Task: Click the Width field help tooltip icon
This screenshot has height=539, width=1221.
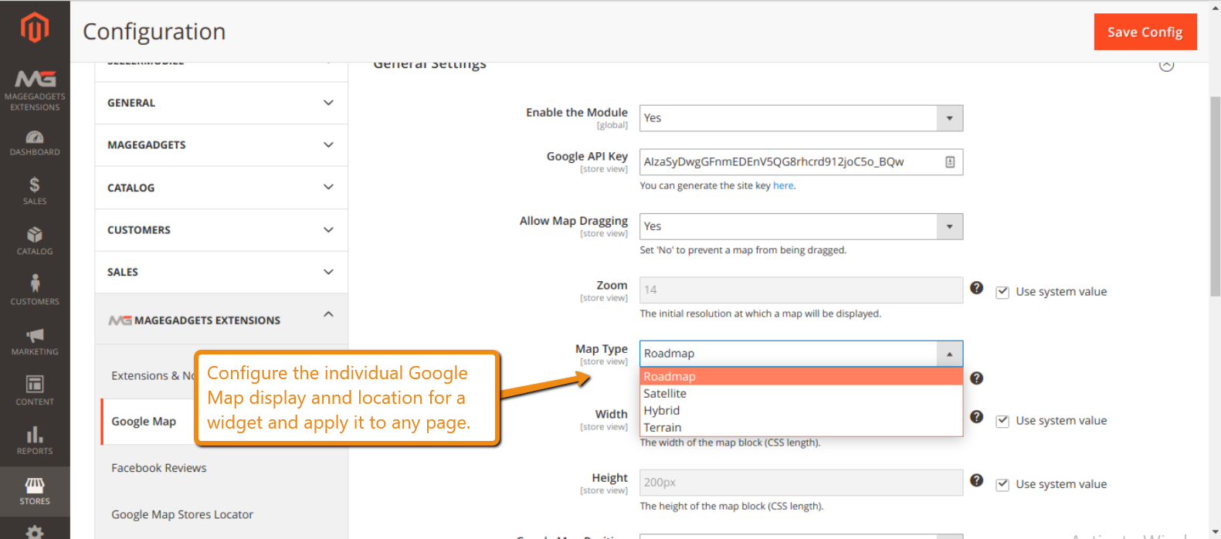Action: pyautogui.click(x=976, y=417)
